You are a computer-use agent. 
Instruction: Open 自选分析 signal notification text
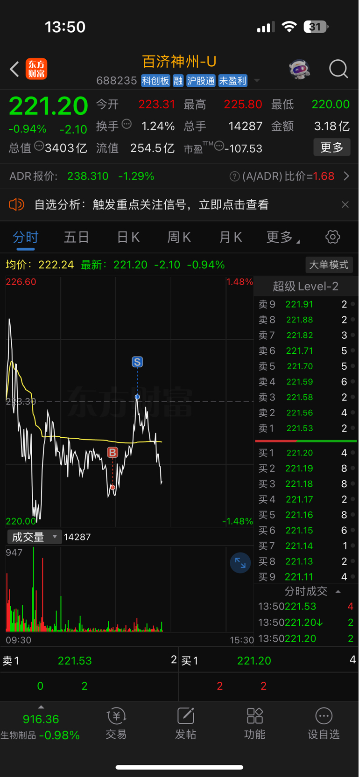click(151, 204)
